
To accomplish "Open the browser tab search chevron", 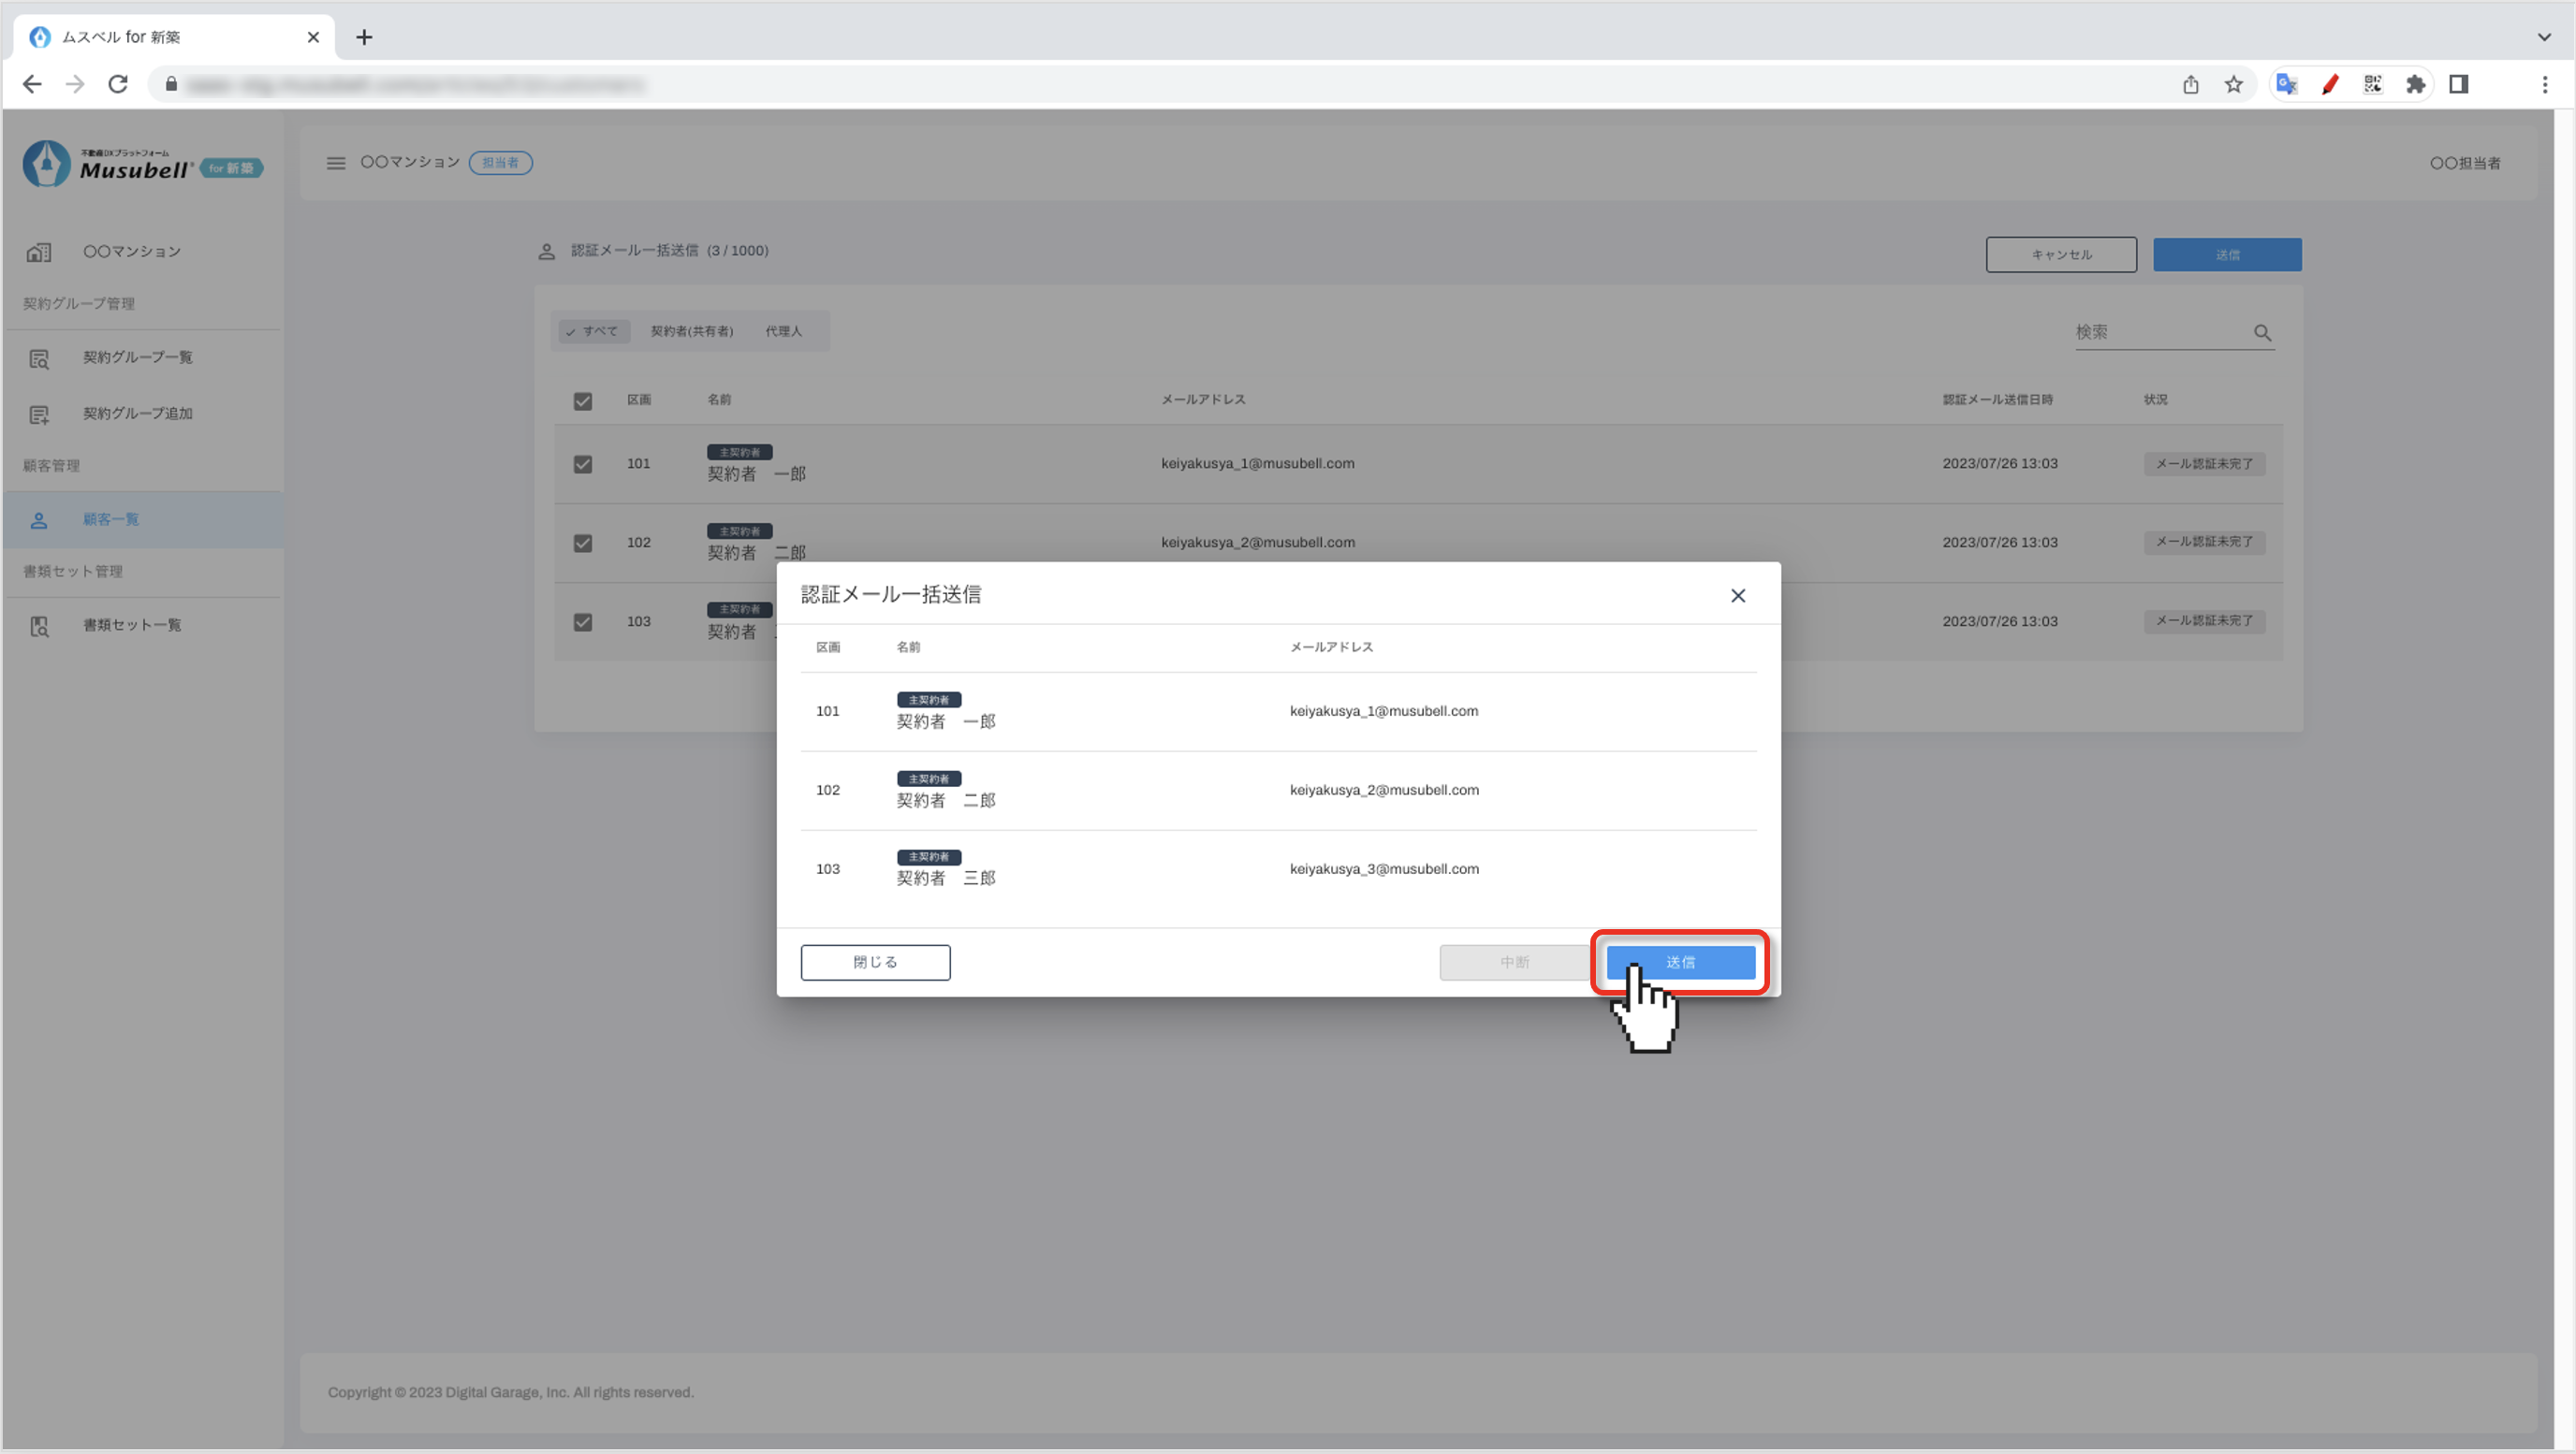I will [x=2543, y=37].
